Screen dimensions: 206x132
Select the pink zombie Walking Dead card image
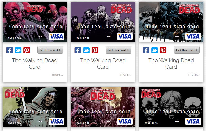point(35,22)
